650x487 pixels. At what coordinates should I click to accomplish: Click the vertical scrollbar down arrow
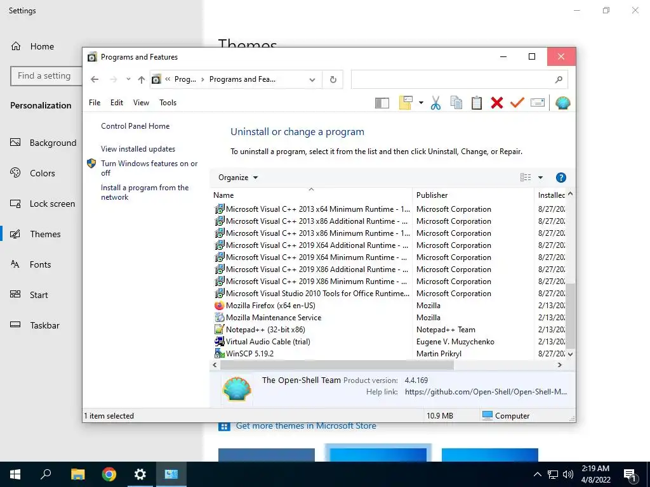pos(571,354)
